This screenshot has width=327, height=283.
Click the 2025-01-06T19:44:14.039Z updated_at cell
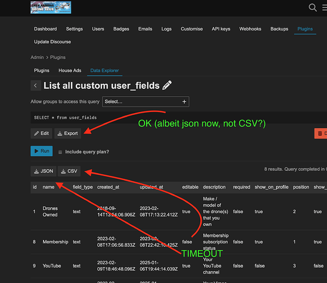(159, 266)
